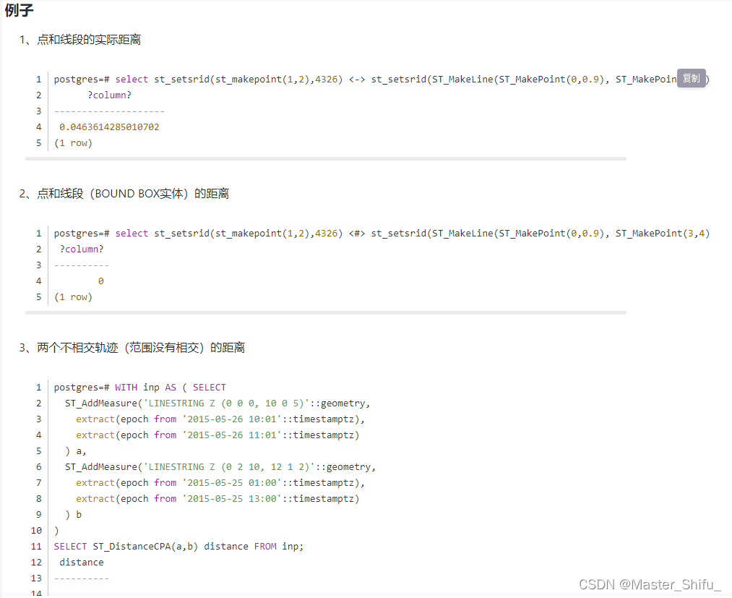
Task: Click '?column?' in the first code block
Action: 109,95
